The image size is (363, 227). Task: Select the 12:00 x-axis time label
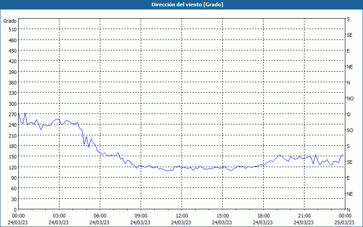pos(182,216)
